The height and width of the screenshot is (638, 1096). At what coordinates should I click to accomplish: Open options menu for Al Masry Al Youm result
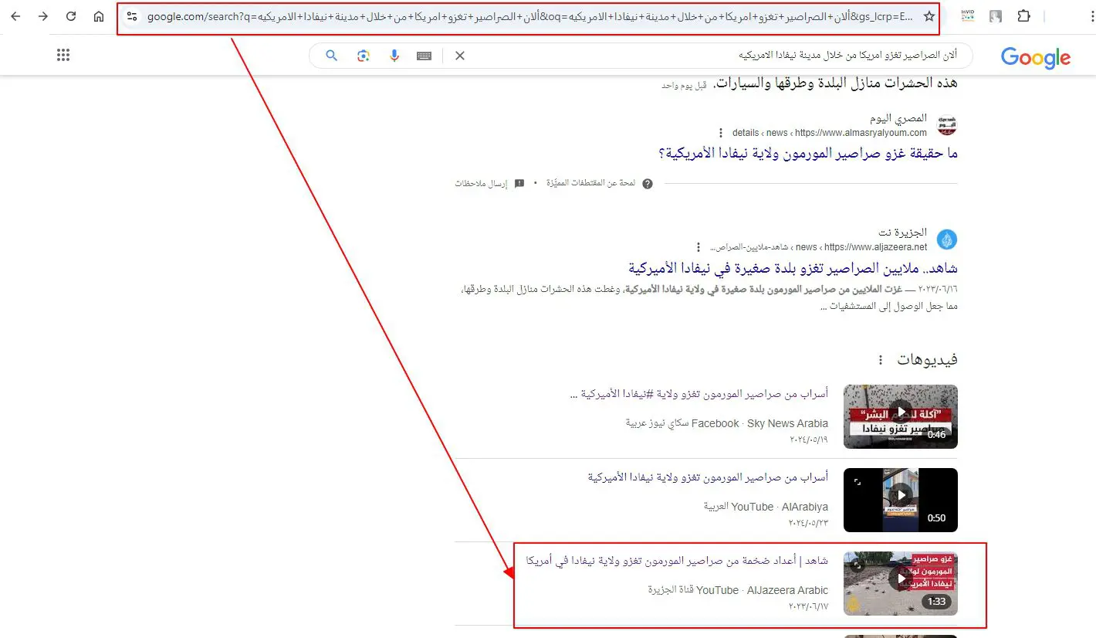coord(721,133)
